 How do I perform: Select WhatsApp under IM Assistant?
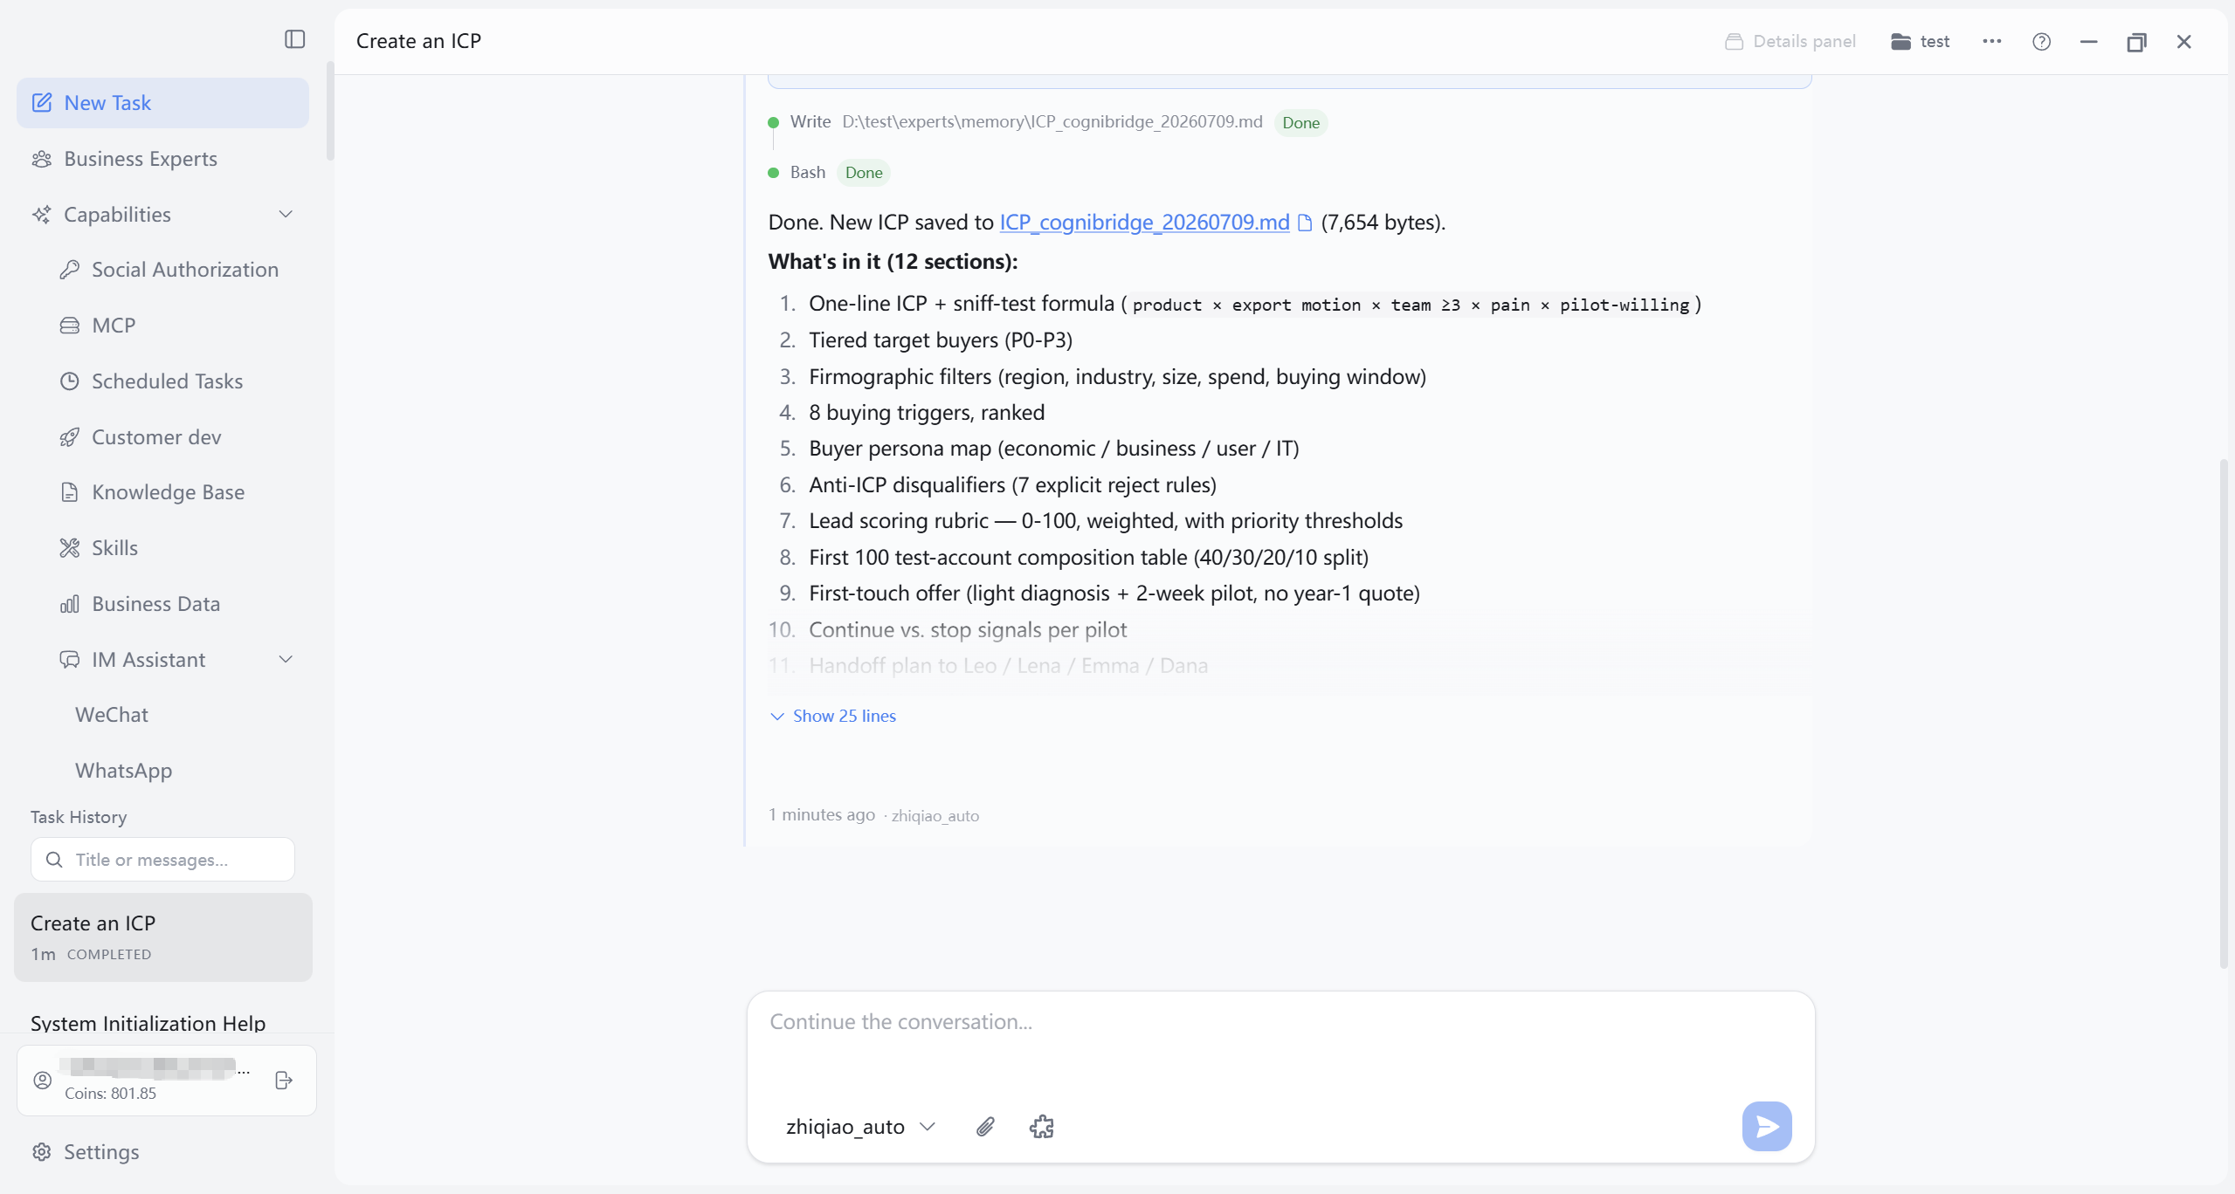point(124,771)
